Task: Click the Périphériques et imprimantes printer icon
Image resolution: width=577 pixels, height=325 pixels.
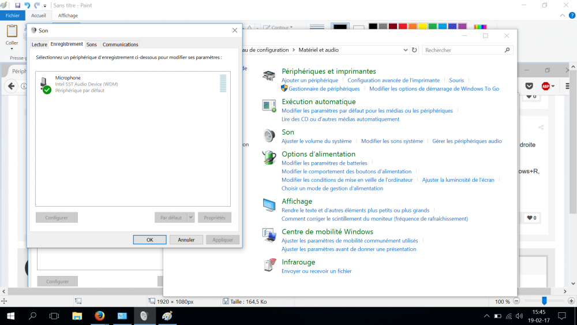Action: click(x=269, y=76)
